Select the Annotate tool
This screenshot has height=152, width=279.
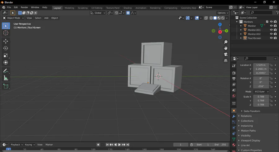(6, 71)
